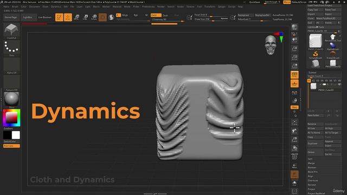
Task: Select the AlphaBrush tool
Action: click(333, 45)
